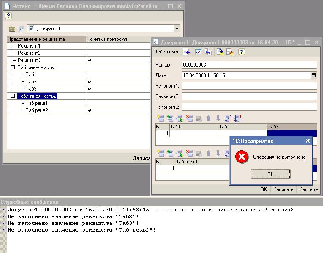Click the Таб рекв1 column header
Image resolution: width=323 pixels, height=253 pixels.
(202, 162)
